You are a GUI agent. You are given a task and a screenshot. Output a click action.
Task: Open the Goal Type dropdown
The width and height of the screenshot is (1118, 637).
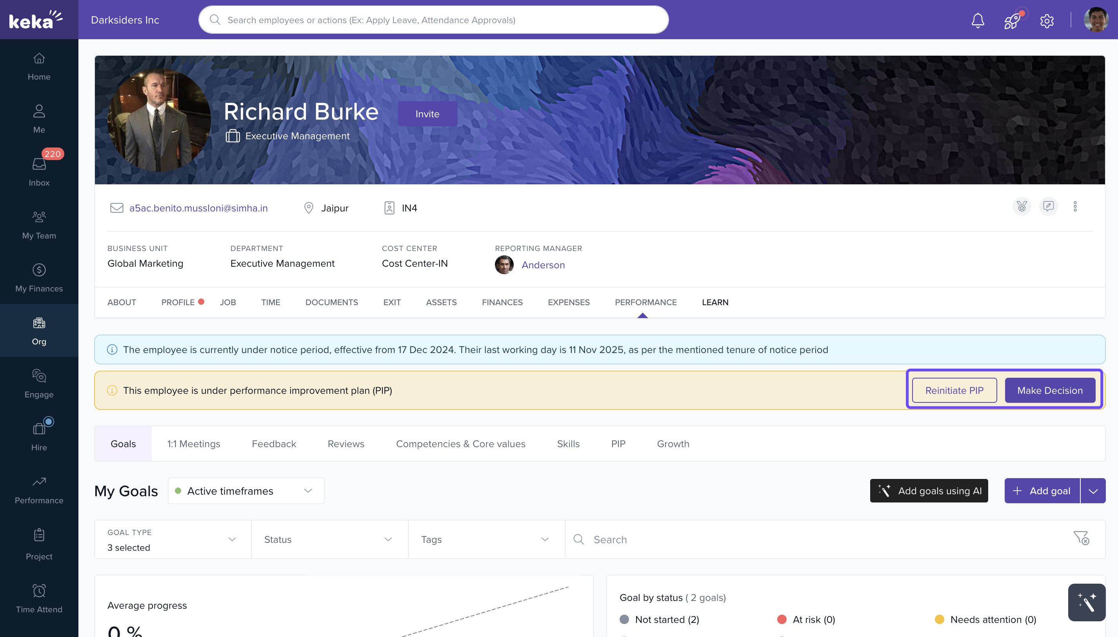coord(172,539)
